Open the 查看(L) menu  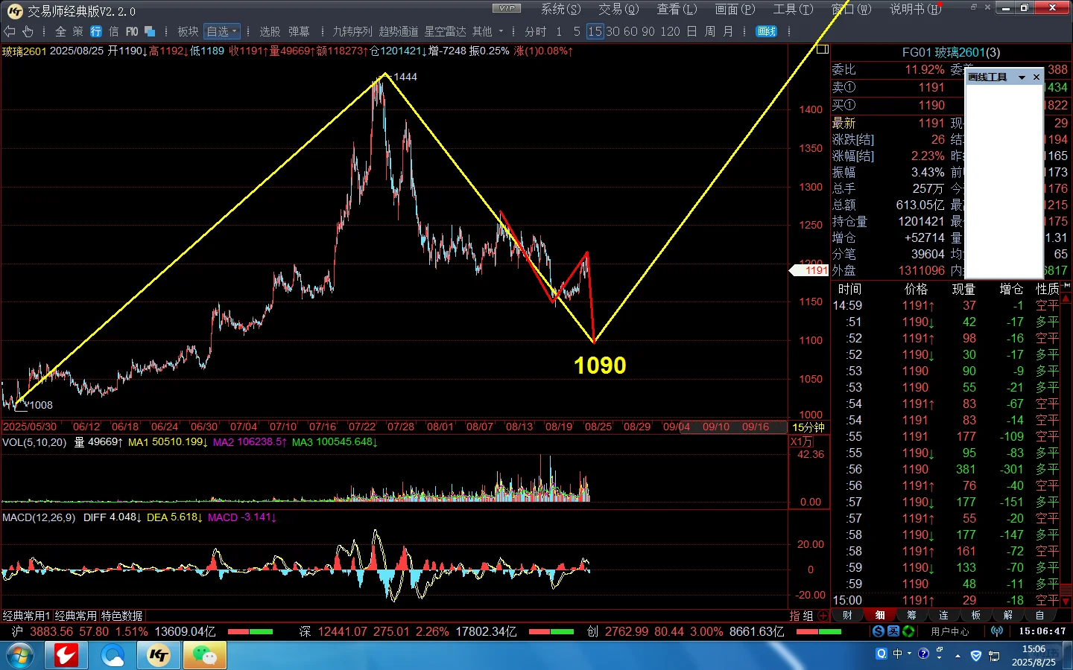coord(677,9)
